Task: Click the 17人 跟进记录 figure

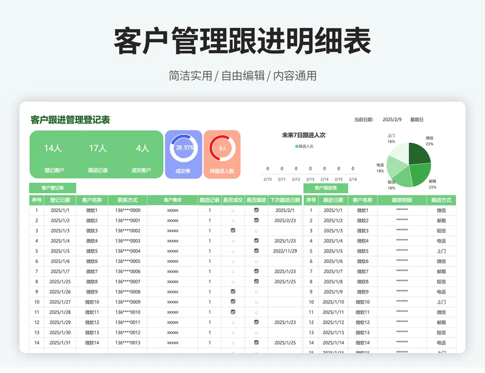Action: tap(98, 148)
